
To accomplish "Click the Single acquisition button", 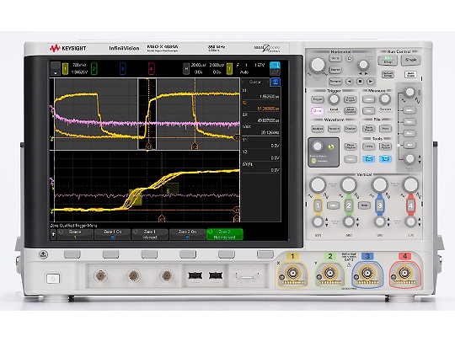I will (x=411, y=60).
